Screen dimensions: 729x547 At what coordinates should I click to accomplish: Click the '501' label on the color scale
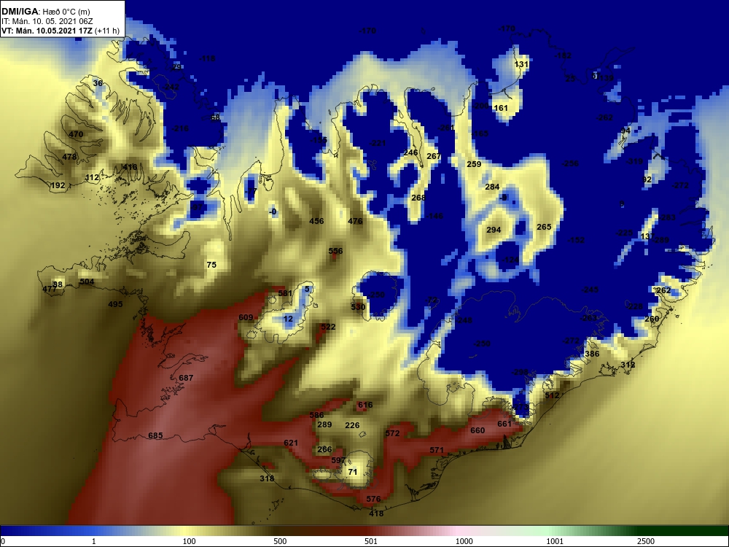370,541
